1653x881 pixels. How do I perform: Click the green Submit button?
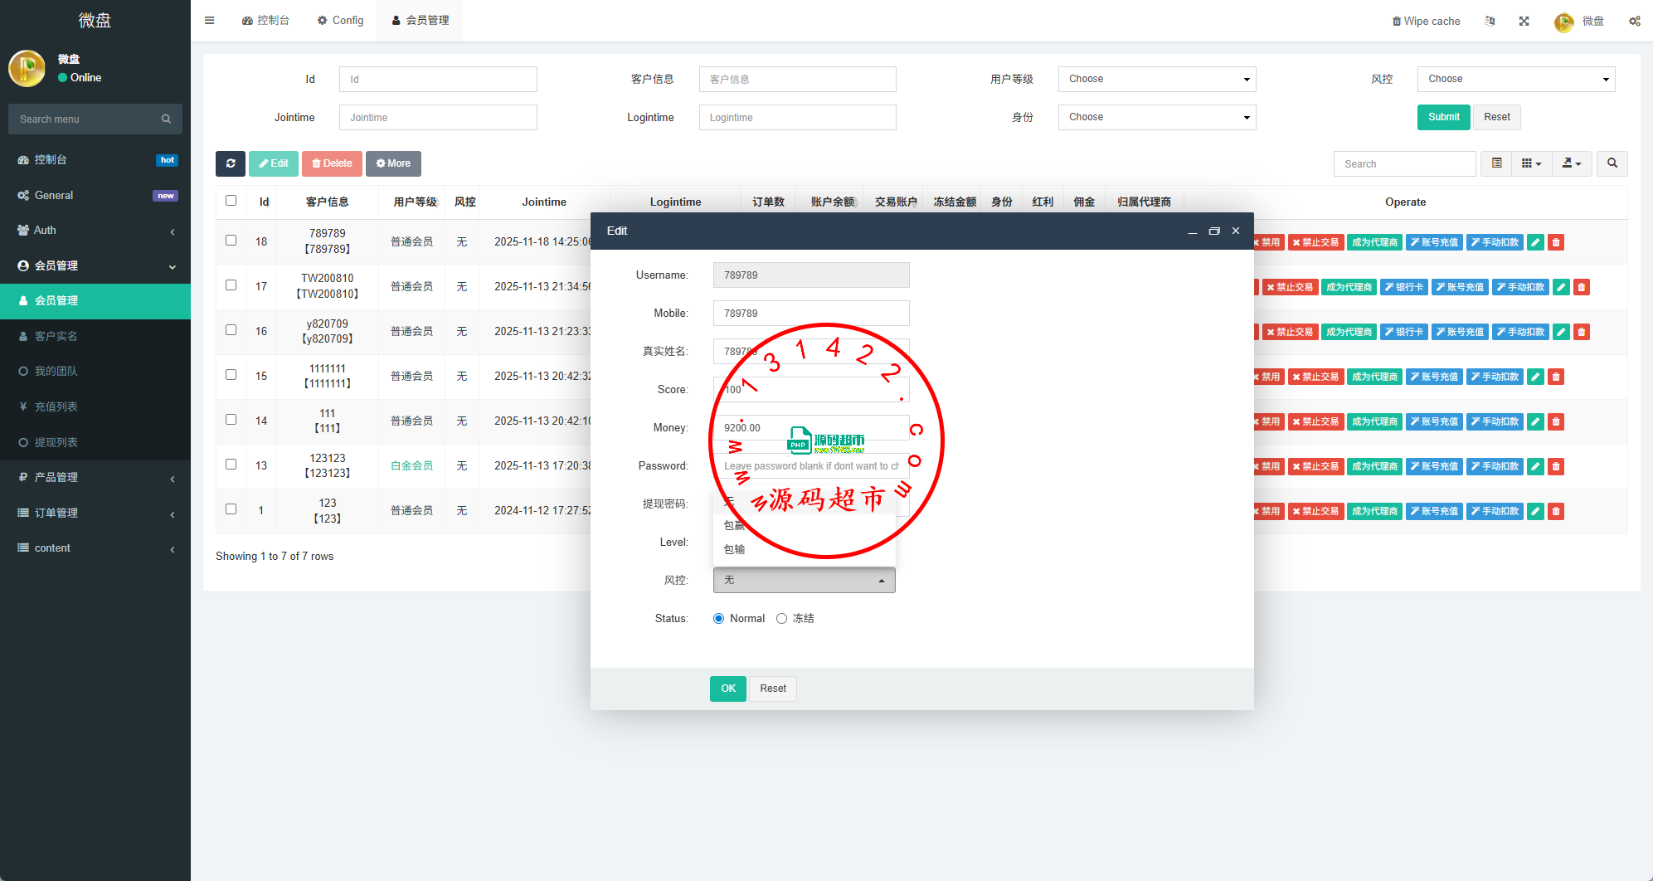click(x=1443, y=117)
